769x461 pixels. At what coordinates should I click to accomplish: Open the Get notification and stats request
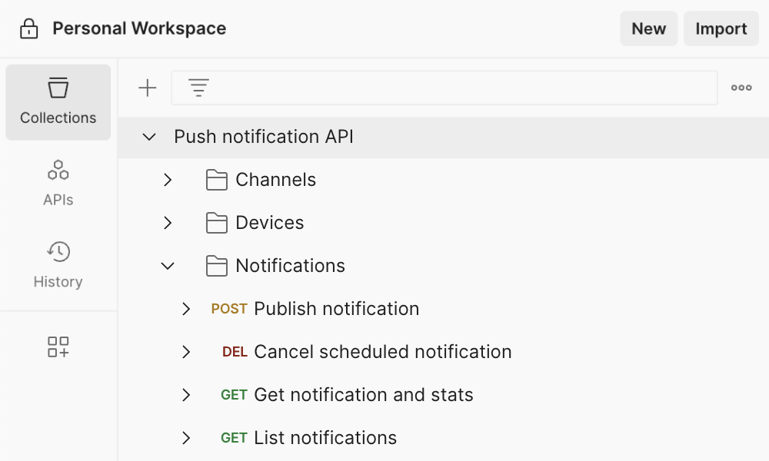(x=363, y=395)
